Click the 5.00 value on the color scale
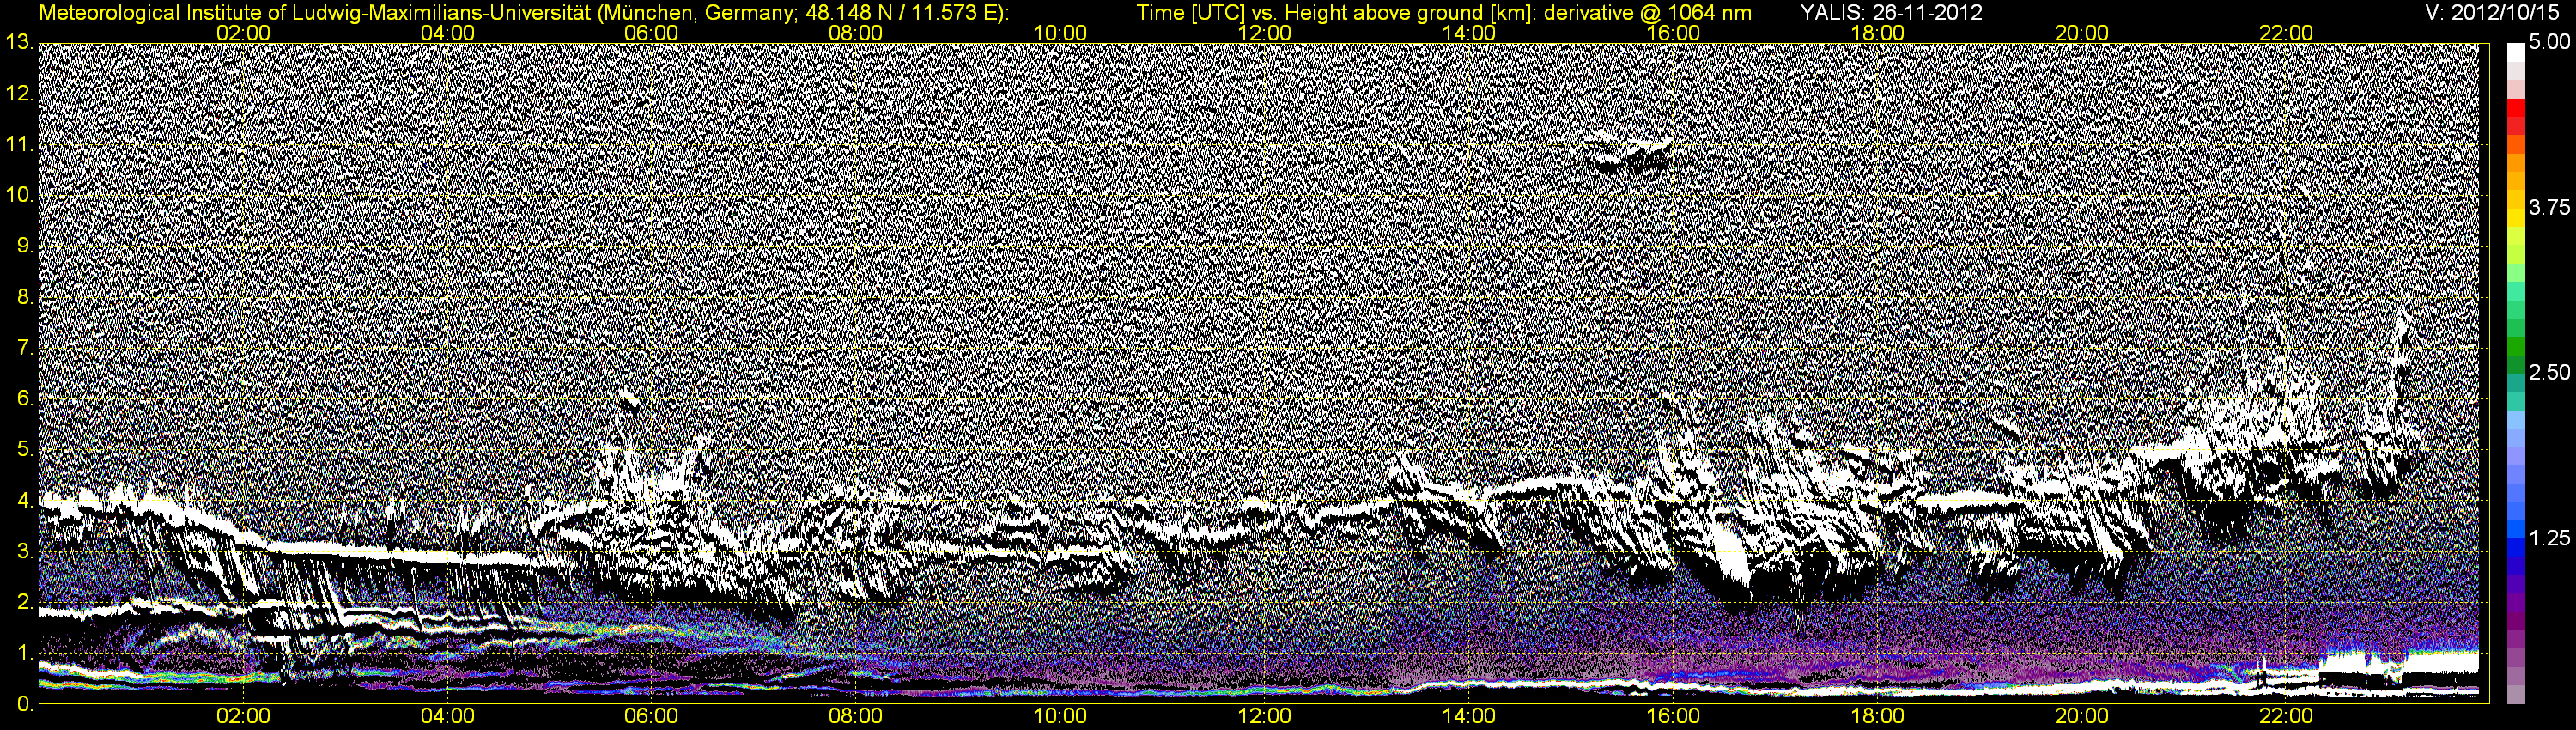 click(2549, 43)
